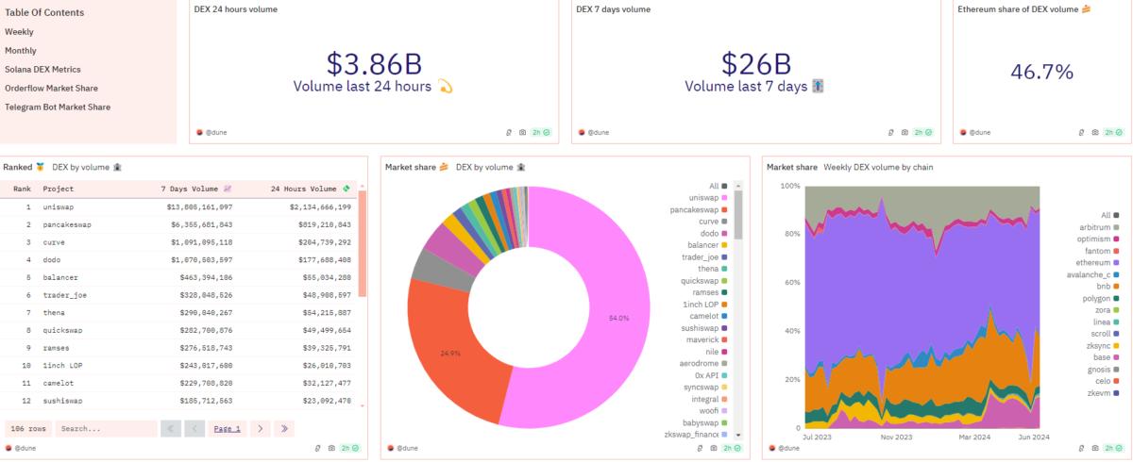1133x462 pixels.
Task: Click disabled previous-page arrow button
Action: click(194, 428)
